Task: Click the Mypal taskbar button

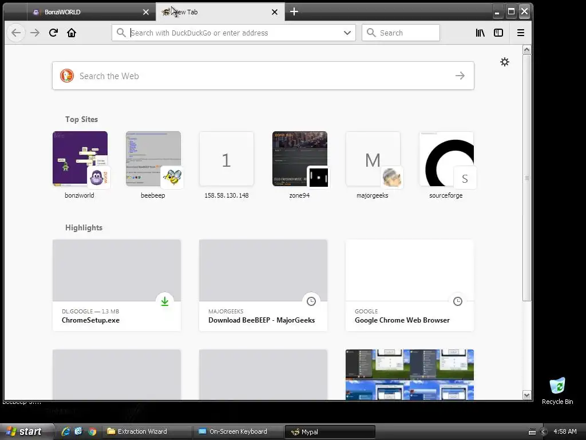Action: 330,431
